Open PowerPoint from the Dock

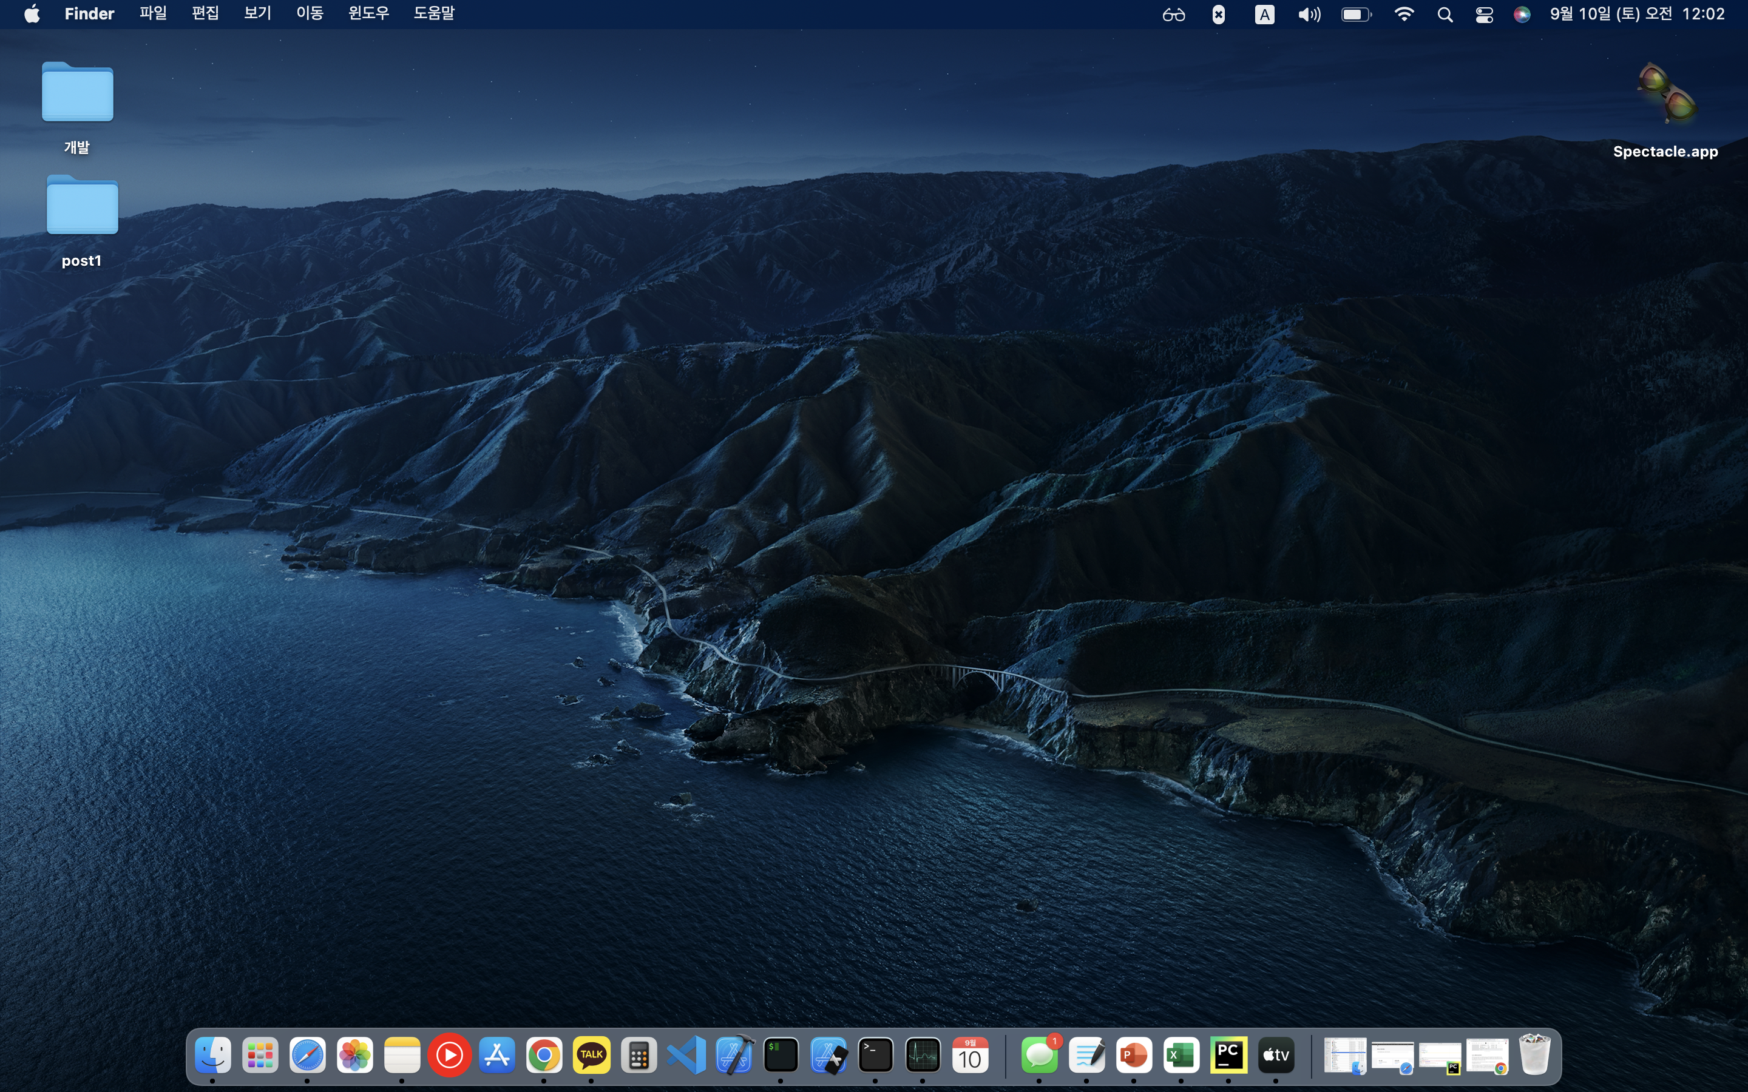pos(1133,1055)
